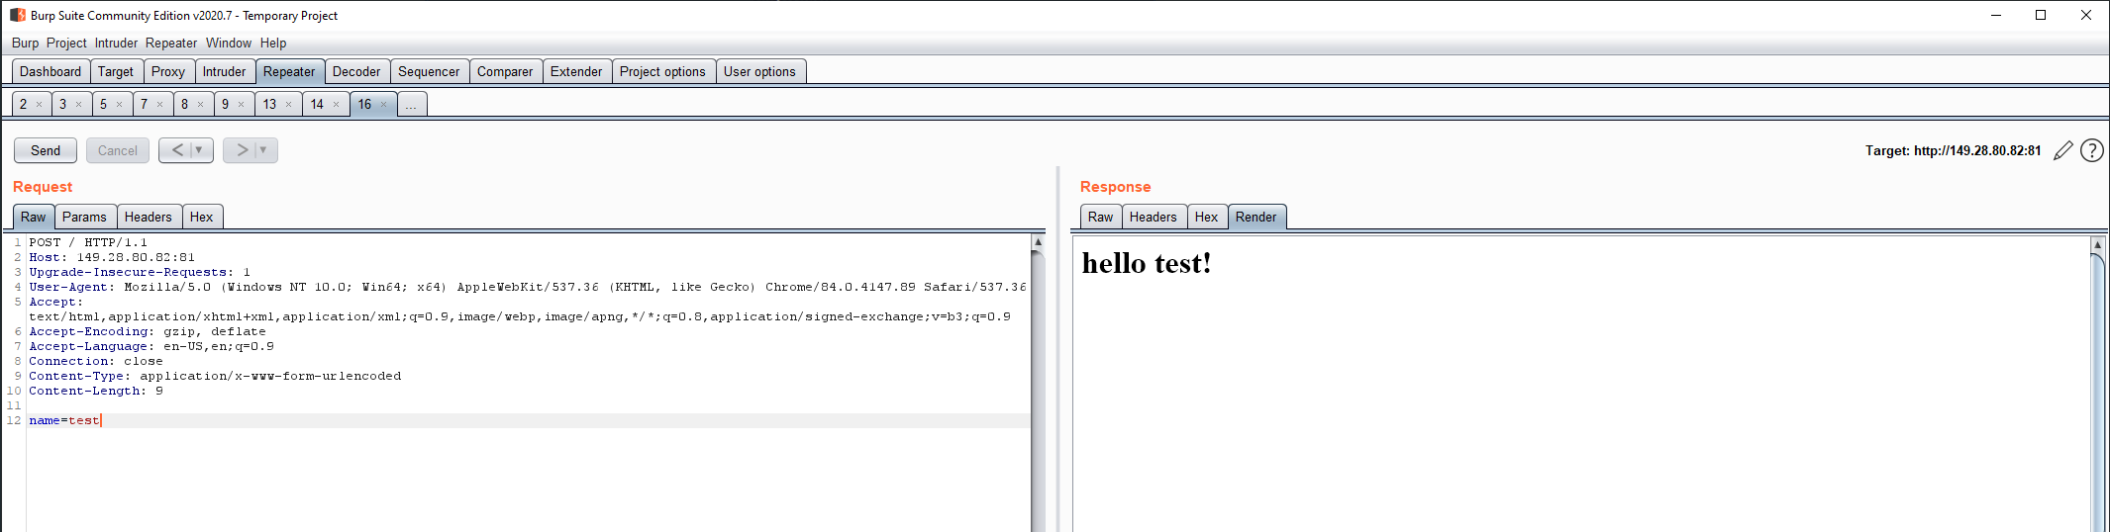Switch to the Comparer tab

[505, 71]
